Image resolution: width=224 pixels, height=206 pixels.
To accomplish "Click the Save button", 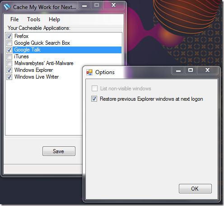I will click(x=59, y=151).
